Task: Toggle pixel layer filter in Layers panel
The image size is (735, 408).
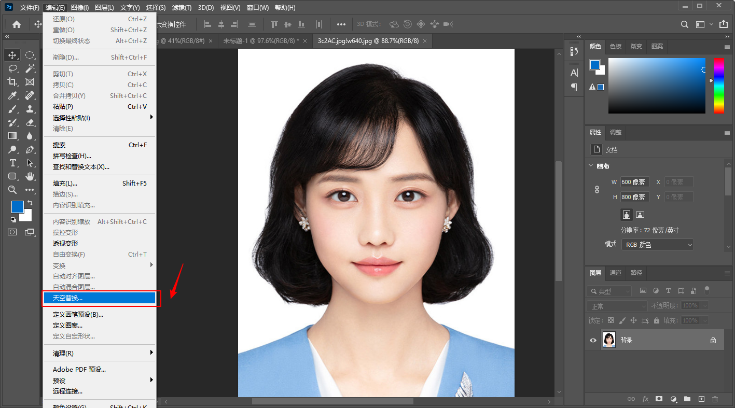Action: click(x=643, y=291)
